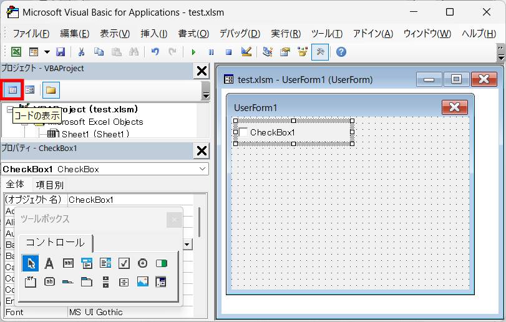This screenshot has width=506, height=322.
Task: Click the greyed Redo arrow icon
Action: (173, 52)
